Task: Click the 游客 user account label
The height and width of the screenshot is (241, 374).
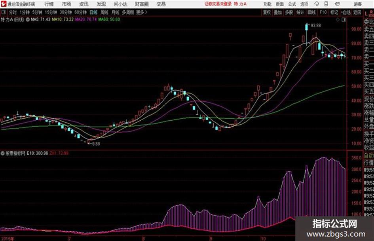Action: [358, 4]
